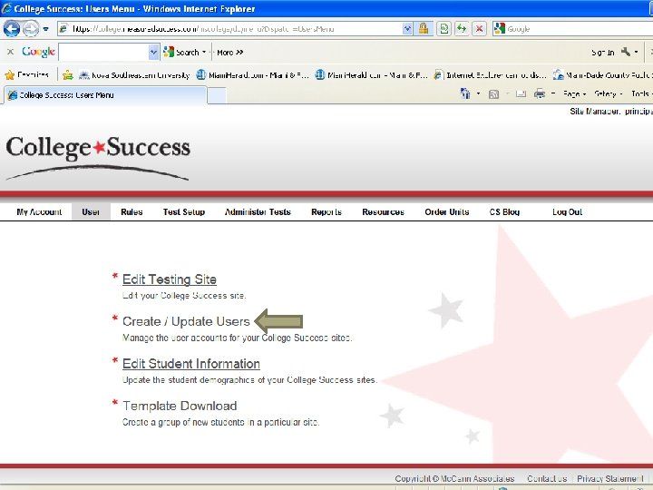Open the My Account menu item
The width and height of the screenshot is (653, 490).
coord(39,211)
